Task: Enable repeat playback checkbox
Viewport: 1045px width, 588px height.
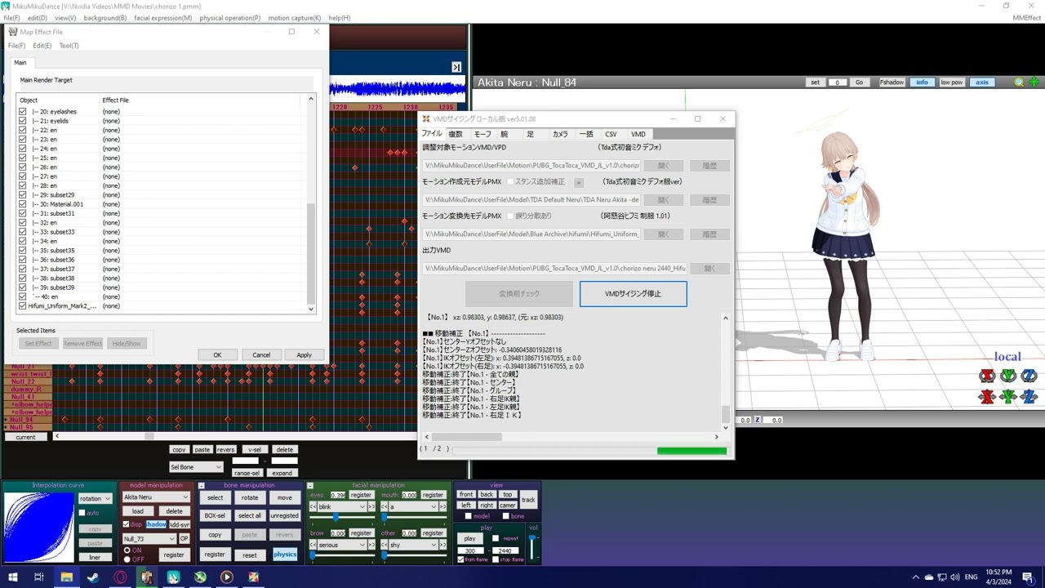Action: point(496,538)
